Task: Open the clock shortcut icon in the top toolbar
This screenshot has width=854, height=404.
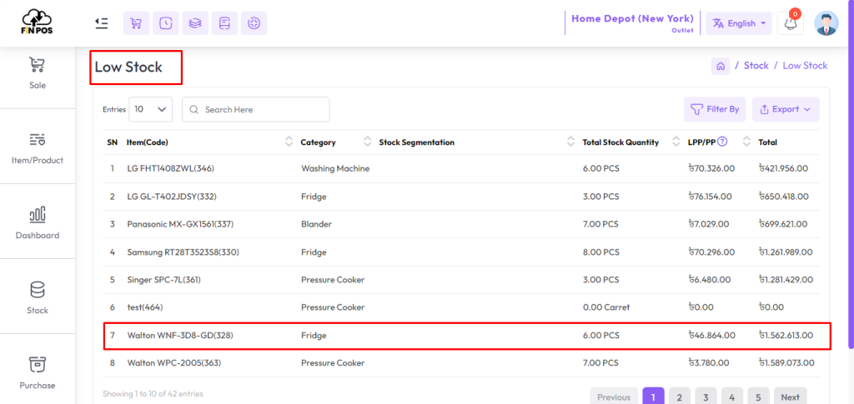Action: 166,23
